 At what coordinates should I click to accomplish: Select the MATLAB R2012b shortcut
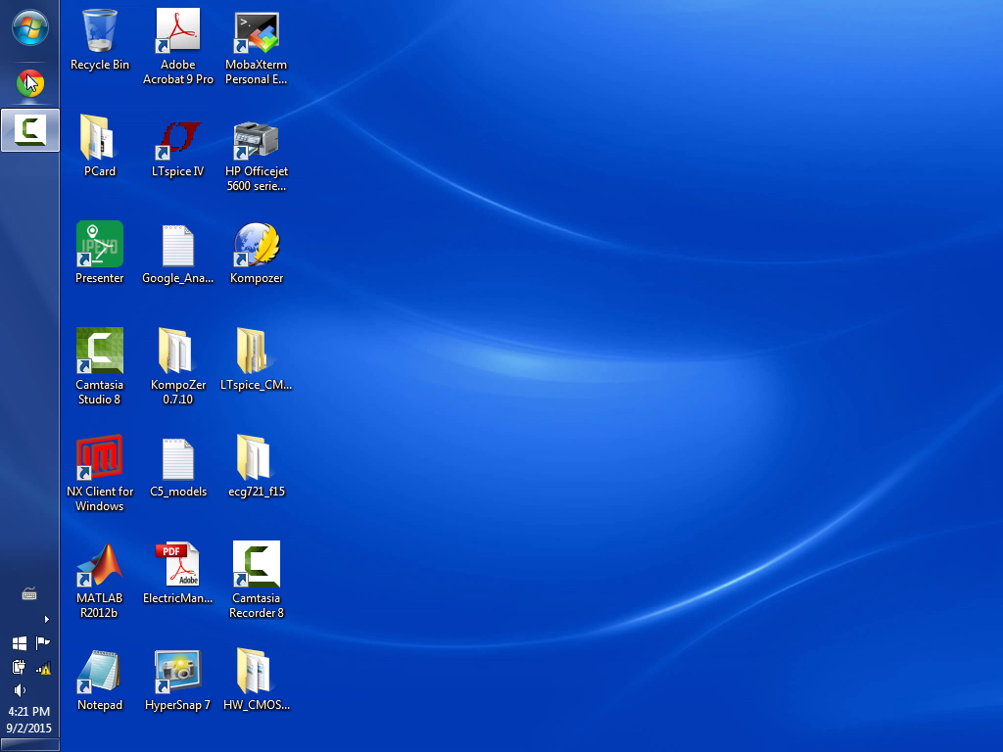click(100, 565)
